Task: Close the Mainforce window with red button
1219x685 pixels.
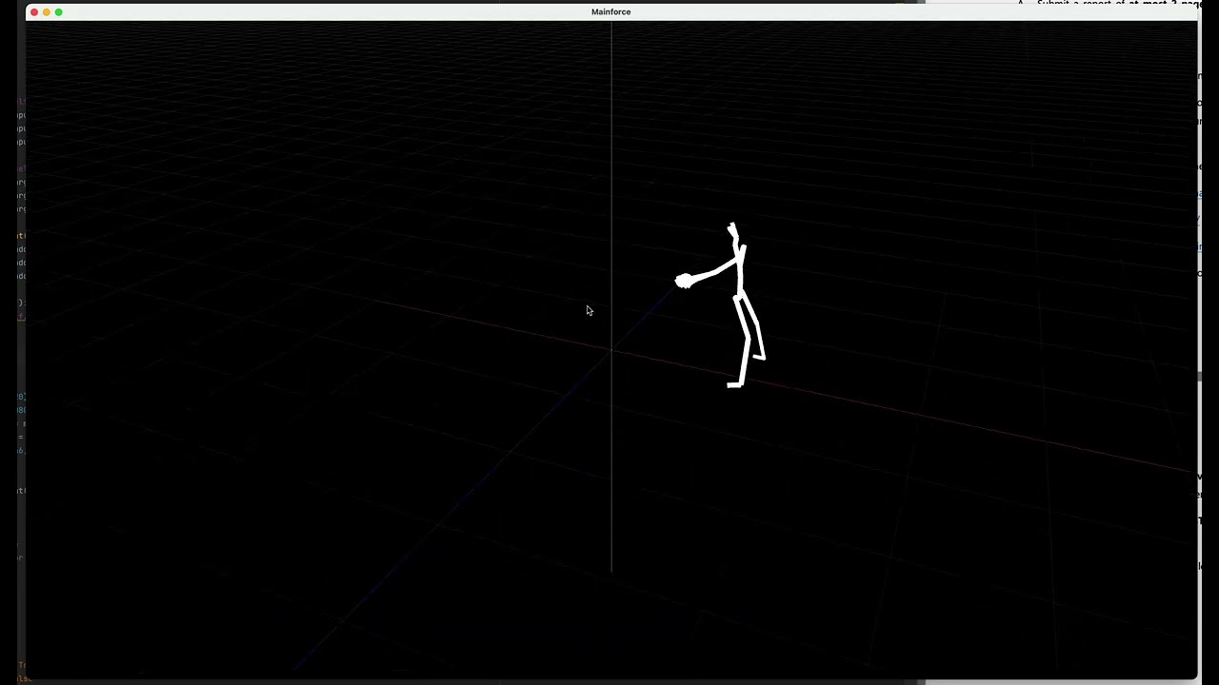Action: (34, 12)
